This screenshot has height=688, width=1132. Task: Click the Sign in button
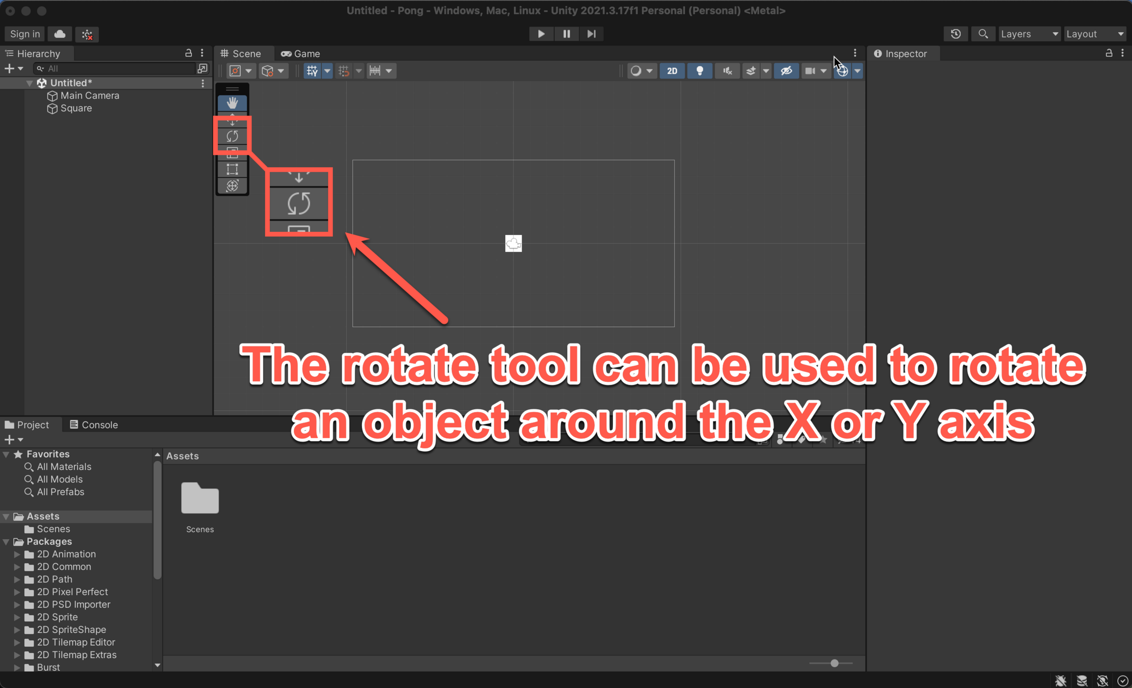click(x=24, y=34)
